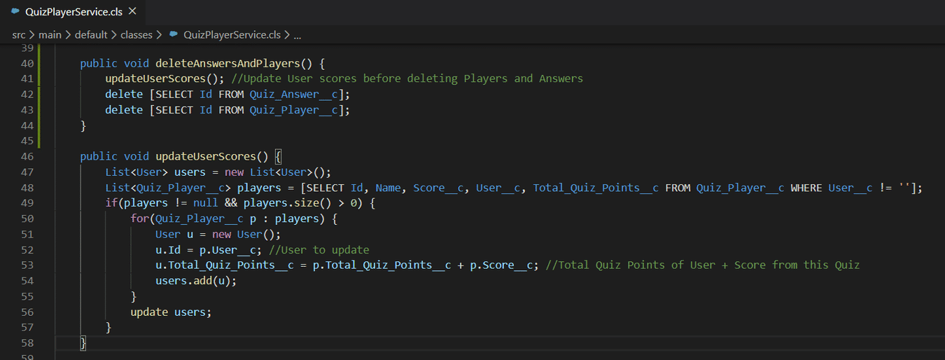
Task: Click the 'update users;' statement
Action: (171, 312)
